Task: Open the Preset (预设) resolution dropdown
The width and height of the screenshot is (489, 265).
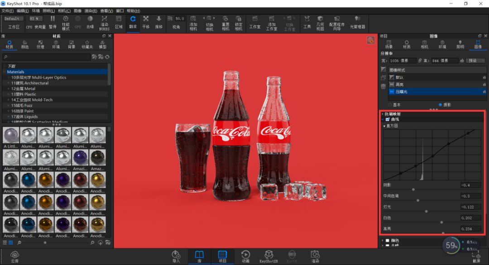Action: point(475,61)
